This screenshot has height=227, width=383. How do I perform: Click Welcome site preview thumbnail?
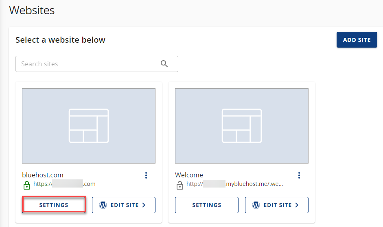coord(242,126)
